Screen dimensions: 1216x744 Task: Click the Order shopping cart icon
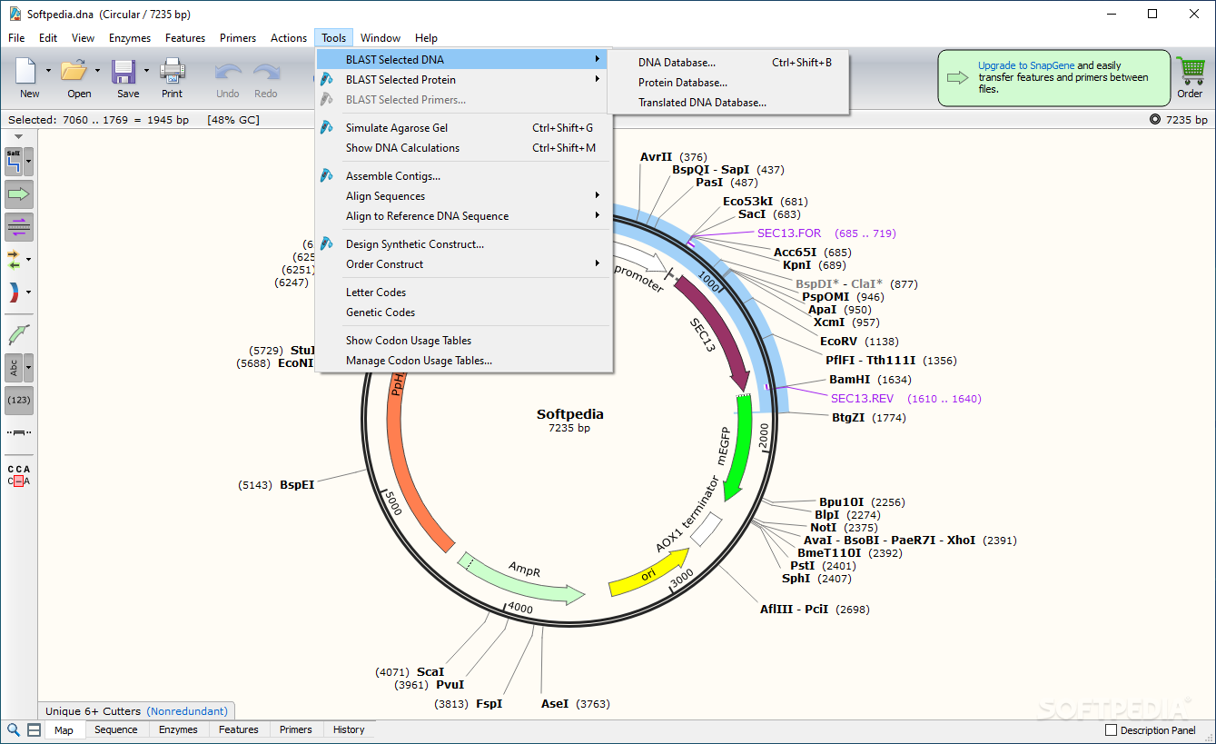(1190, 71)
